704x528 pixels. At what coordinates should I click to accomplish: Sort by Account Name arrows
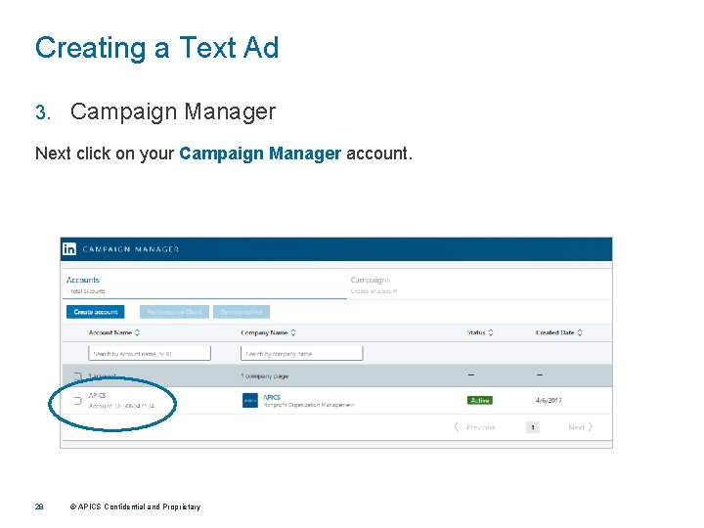(x=138, y=333)
